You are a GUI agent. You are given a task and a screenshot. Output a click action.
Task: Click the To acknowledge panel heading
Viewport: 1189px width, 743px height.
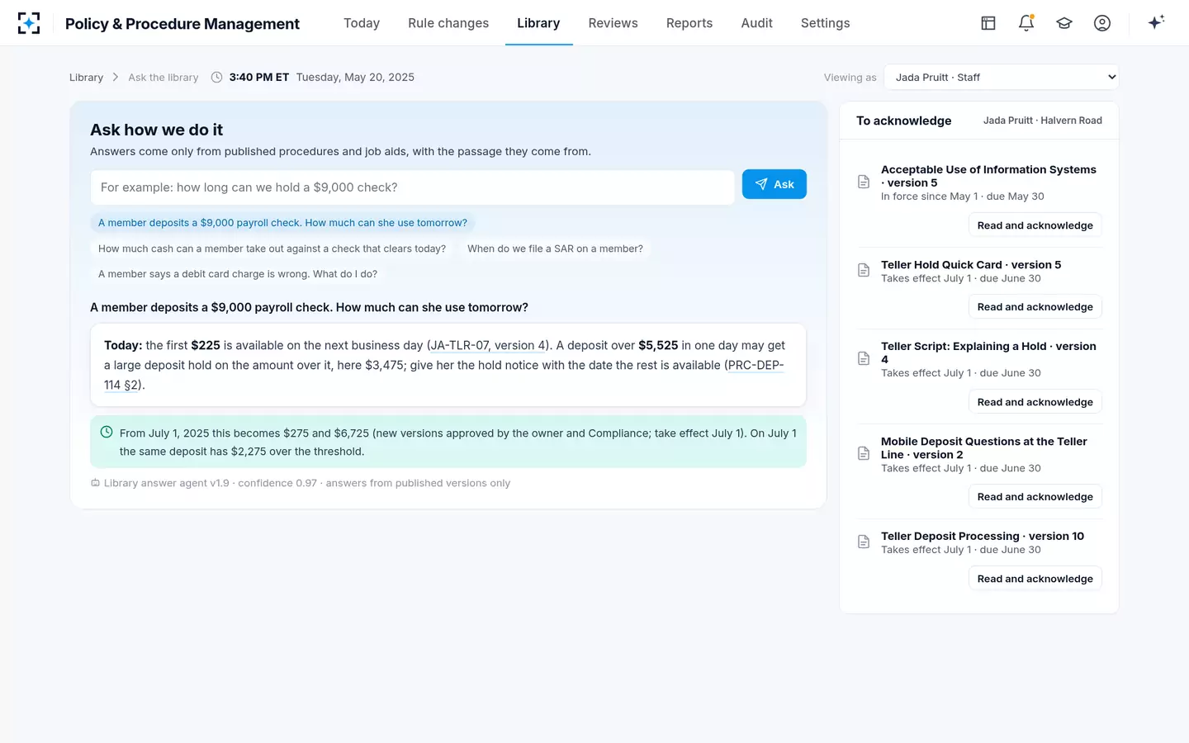pos(903,121)
